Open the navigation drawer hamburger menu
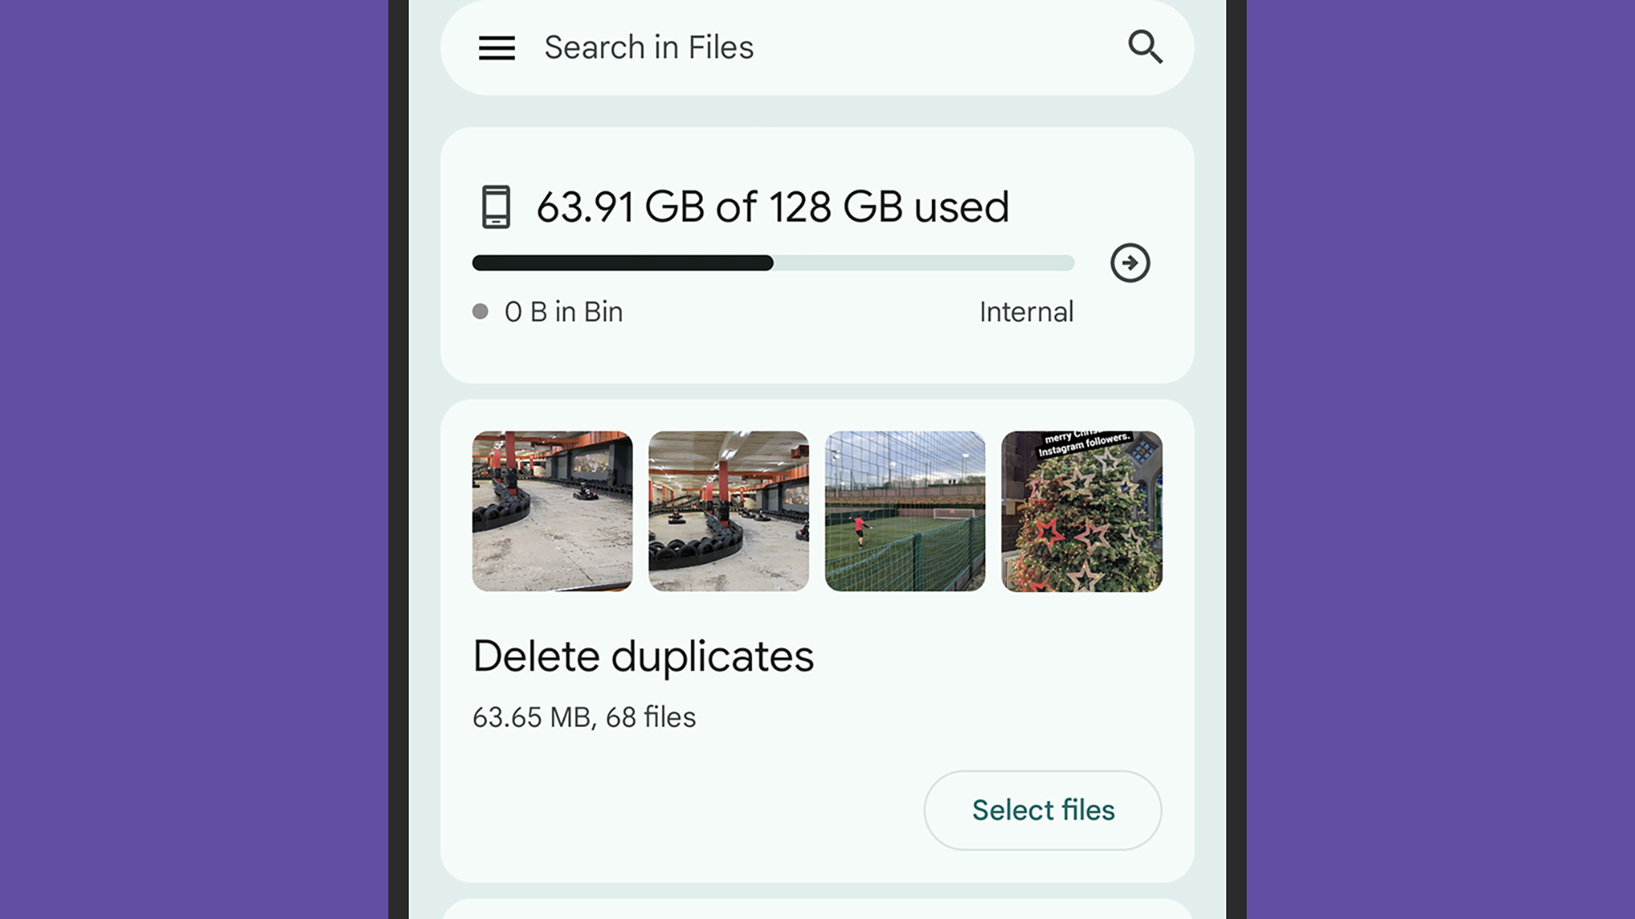This screenshot has height=919, width=1635. [x=497, y=47]
